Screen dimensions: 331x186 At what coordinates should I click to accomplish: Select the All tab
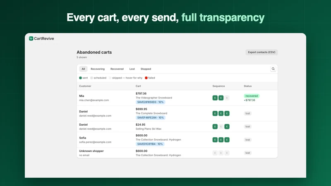[83, 69]
